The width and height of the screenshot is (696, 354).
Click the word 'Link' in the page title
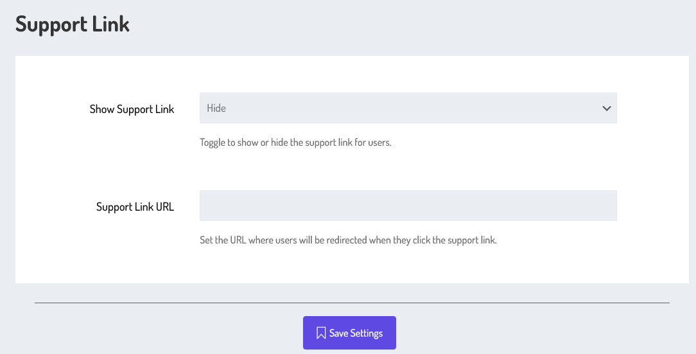110,24
